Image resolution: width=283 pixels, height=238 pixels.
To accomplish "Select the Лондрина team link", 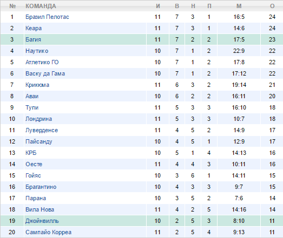I will (38, 119).
